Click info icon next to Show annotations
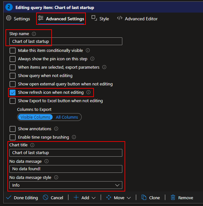Viewport: 203px width, 206px height. tap(56, 129)
